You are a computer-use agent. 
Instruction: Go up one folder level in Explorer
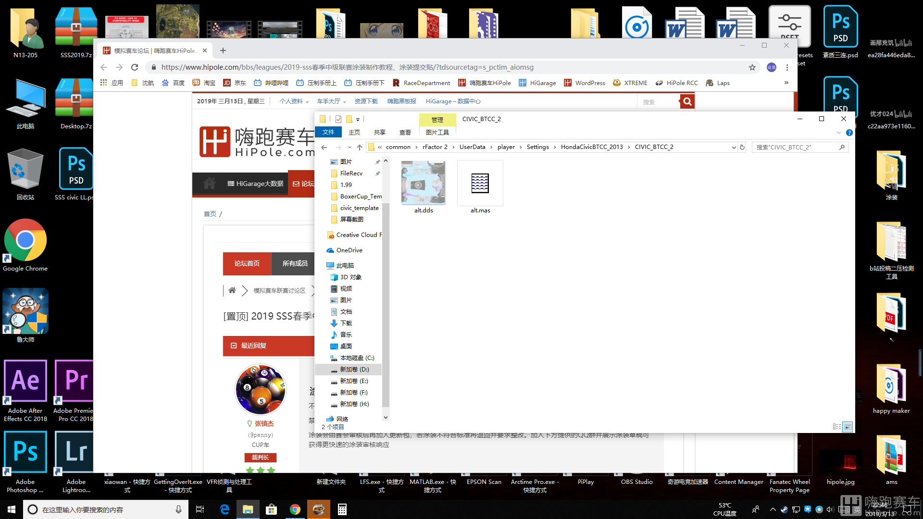click(x=360, y=147)
